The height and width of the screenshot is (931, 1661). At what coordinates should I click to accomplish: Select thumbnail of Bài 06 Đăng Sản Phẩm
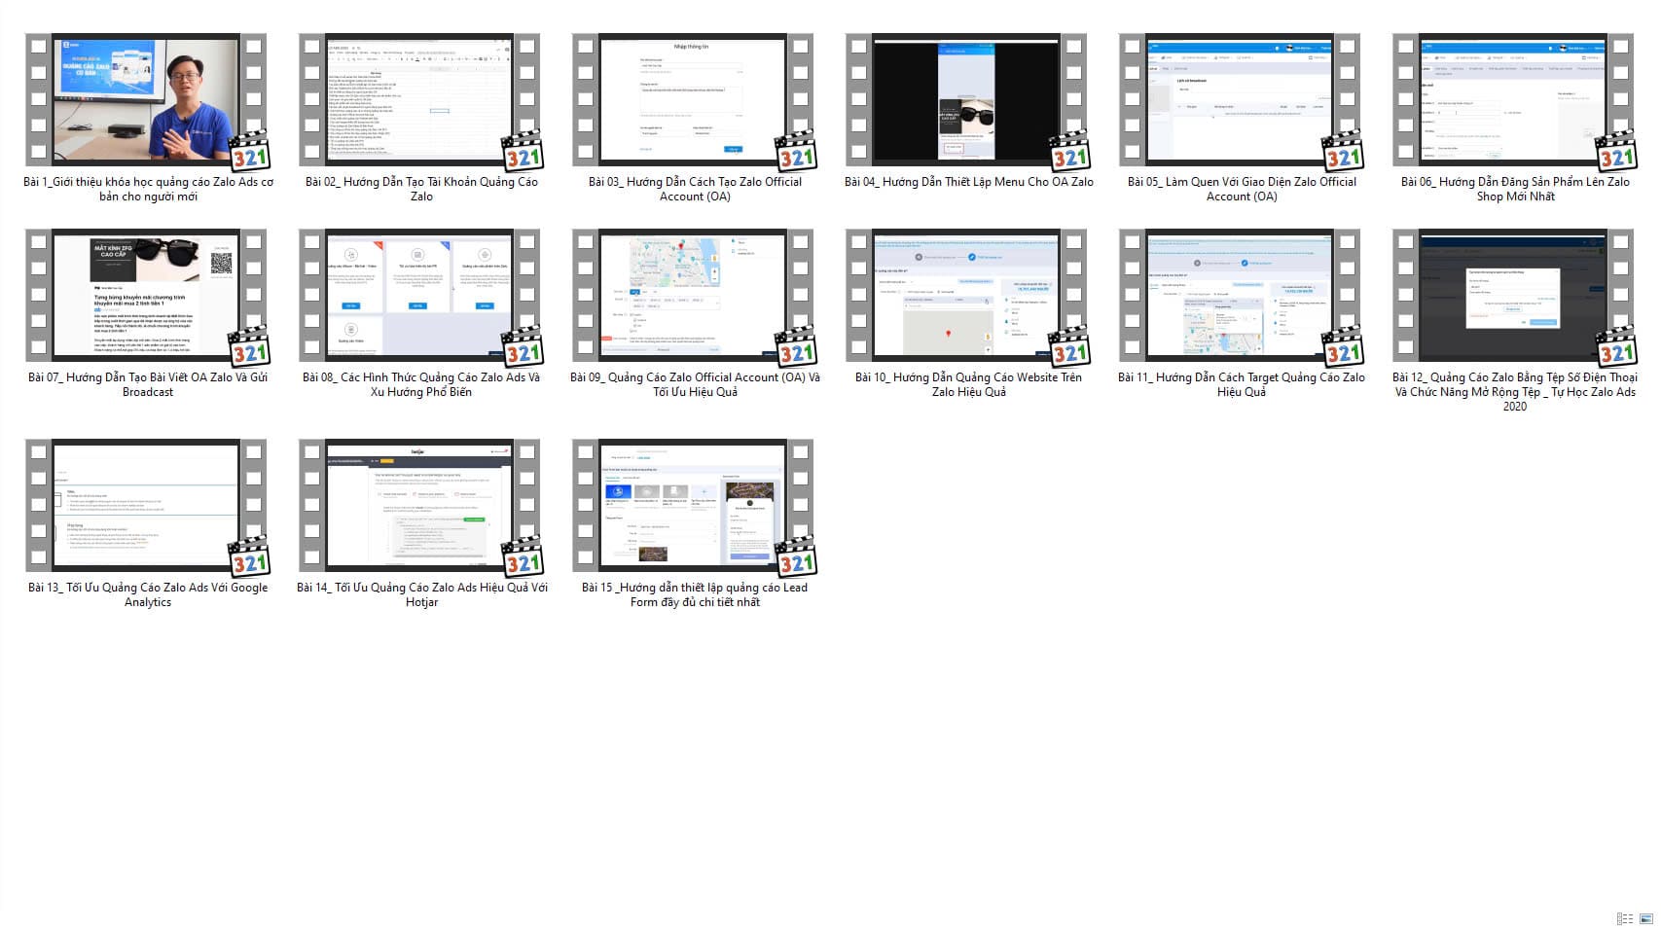coord(1514,100)
